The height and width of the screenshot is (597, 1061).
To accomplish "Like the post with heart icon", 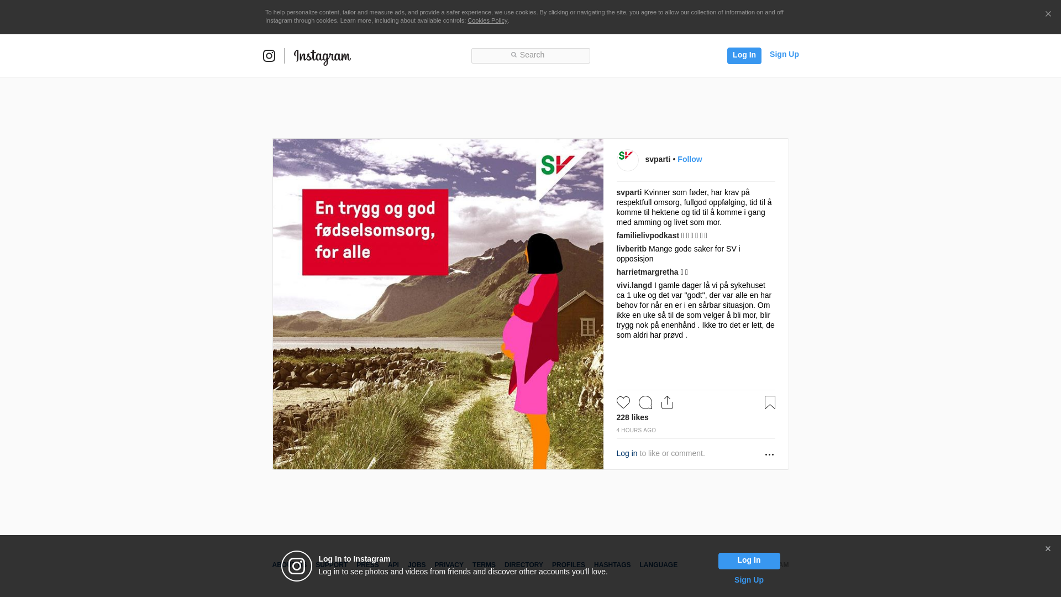I will pyautogui.click(x=623, y=402).
